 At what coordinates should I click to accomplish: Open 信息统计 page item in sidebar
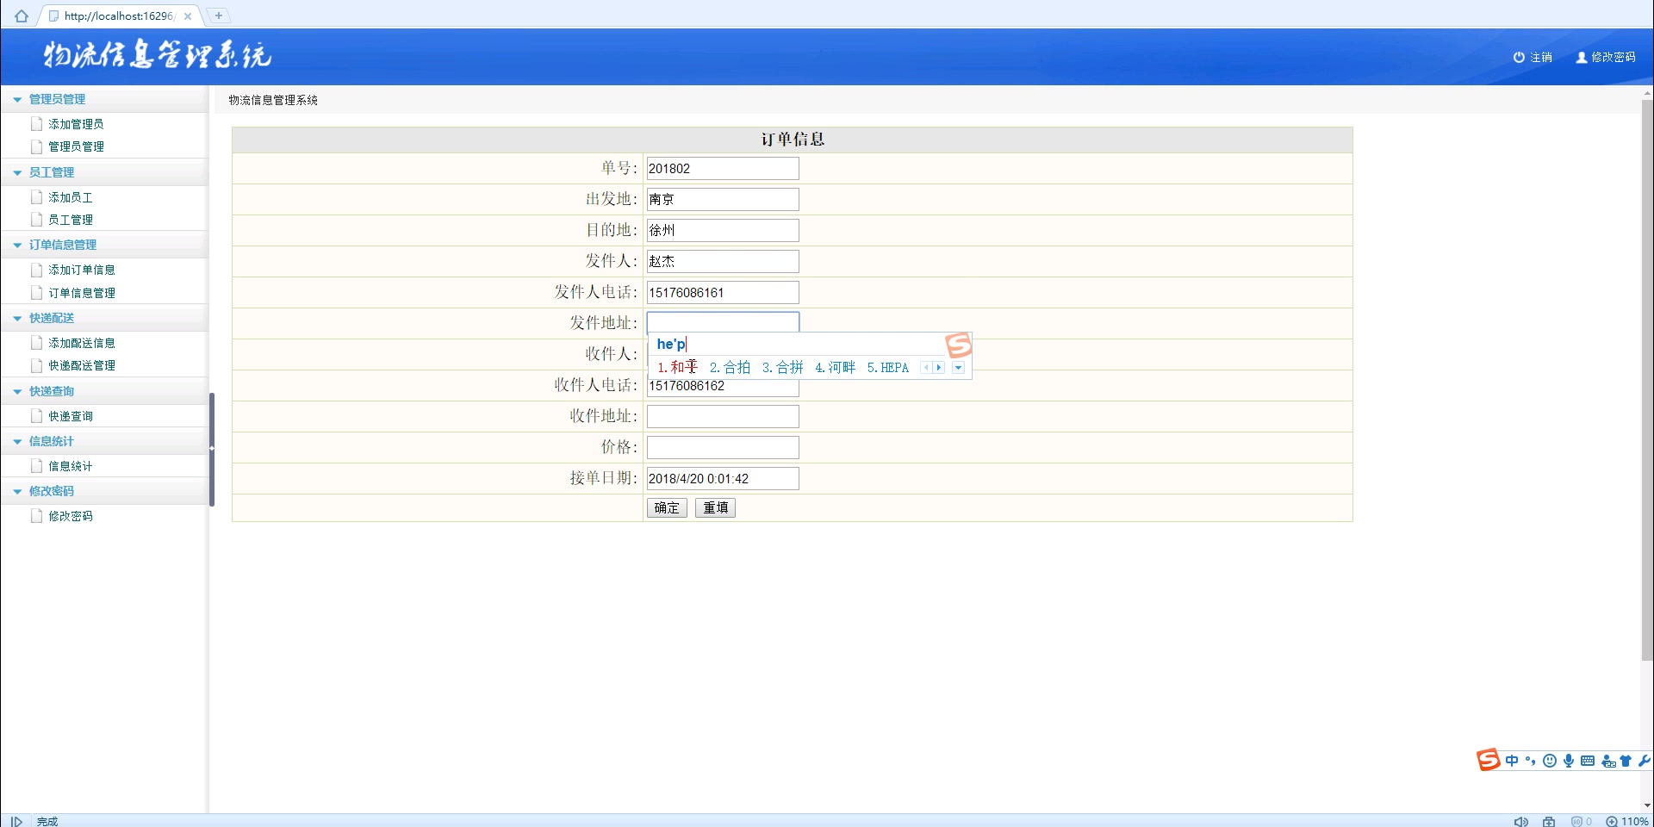[71, 466]
